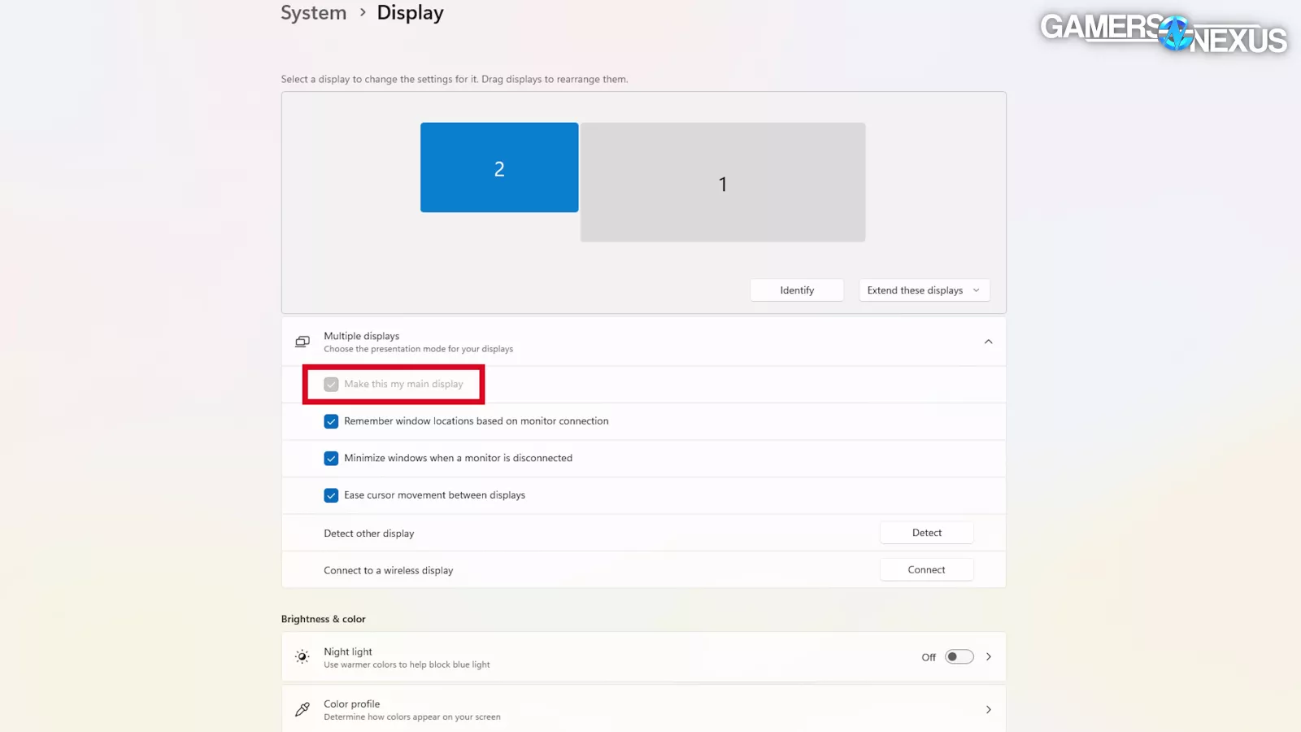Click the Night light sun icon
This screenshot has width=1301, height=732.
point(302,657)
